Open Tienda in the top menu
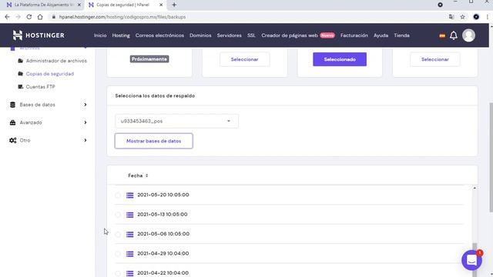 tap(401, 35)
